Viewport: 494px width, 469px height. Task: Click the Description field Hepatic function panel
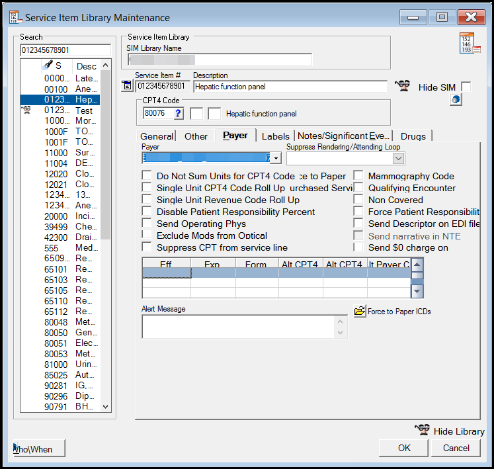click(290, 87)
